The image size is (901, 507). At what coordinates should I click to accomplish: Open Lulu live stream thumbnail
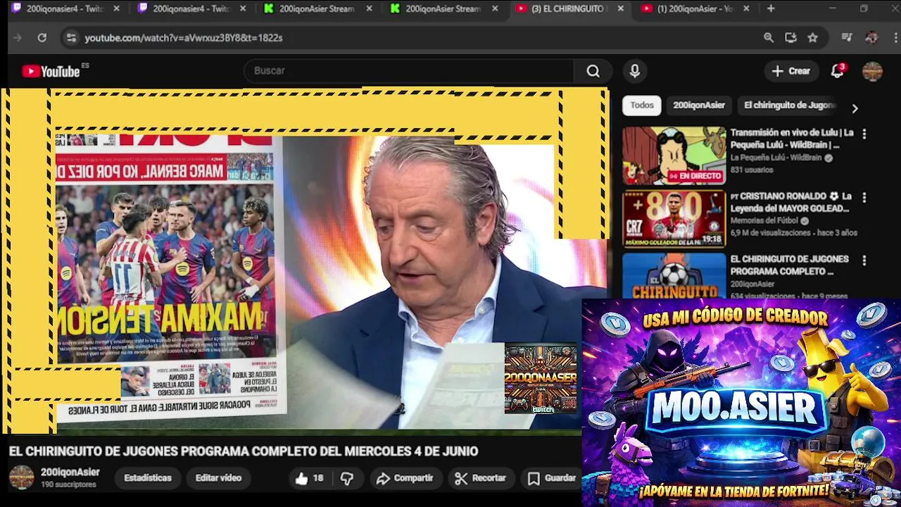674,156
